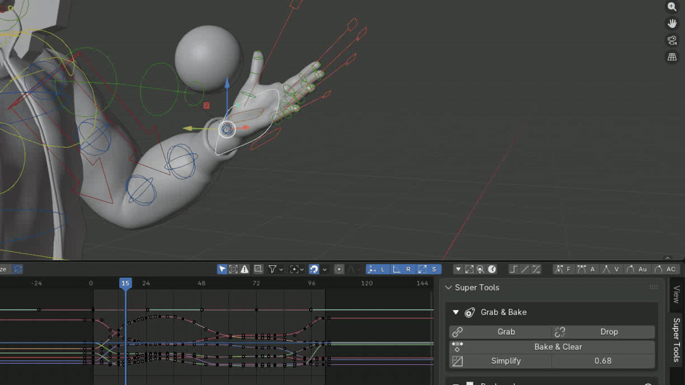
Task: Toggle the blue magnet snapping button
Action: 314,269
